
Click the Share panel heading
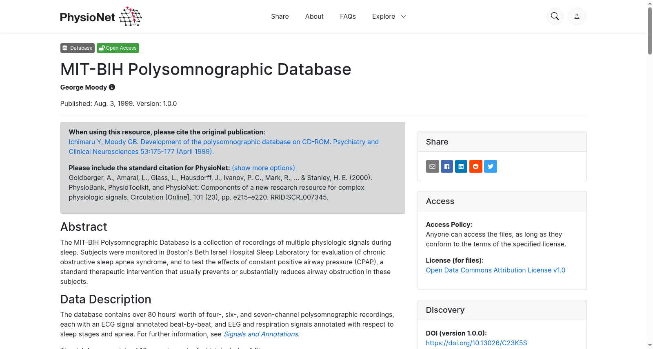(437, 142)
